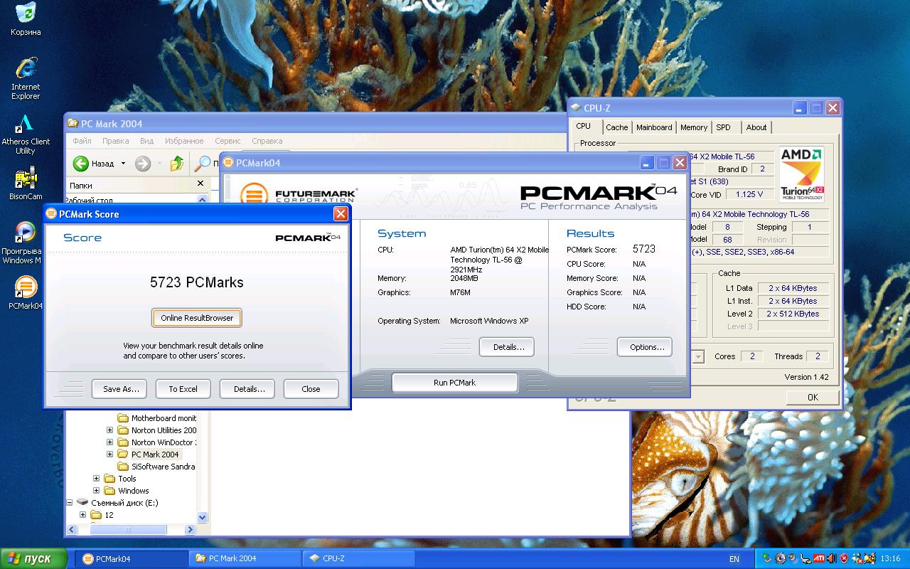Click Save As in PCMark Score dialog
This screenshot has height=569, width=910.
coord(121,389)
